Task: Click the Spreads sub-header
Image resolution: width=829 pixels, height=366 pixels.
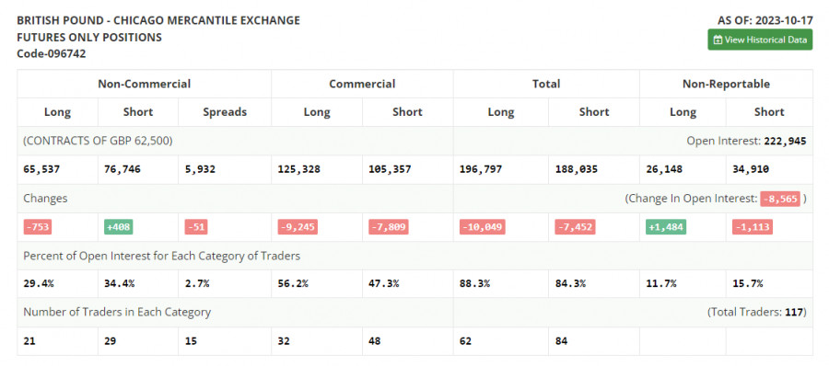Action: click(x=225, y=112)
